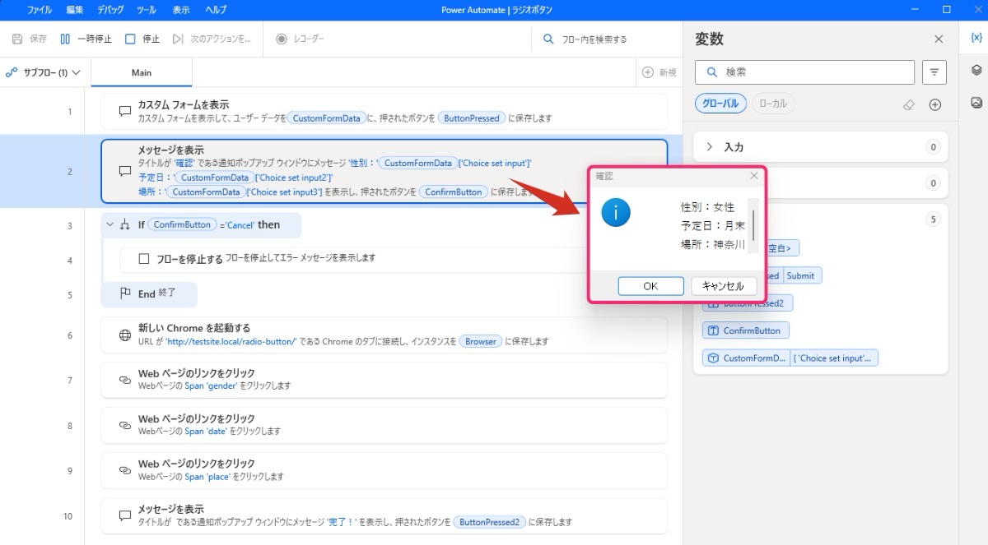Click the link icon on row 8

(125, 426)
